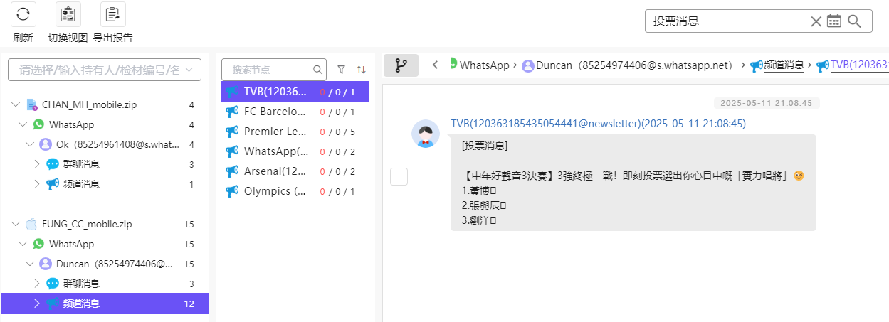Image resolution: width=889 pixels, height=322 pixels.
Task: Collapse the FUNG_CC_mobile.zip tree node
Action: 16,224
